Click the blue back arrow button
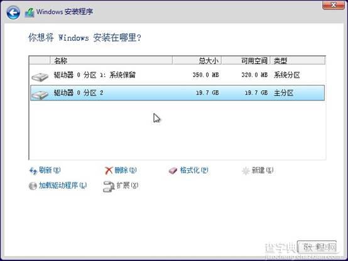Image resolution: width=348 pixels, height=261 pixels. 13,12
